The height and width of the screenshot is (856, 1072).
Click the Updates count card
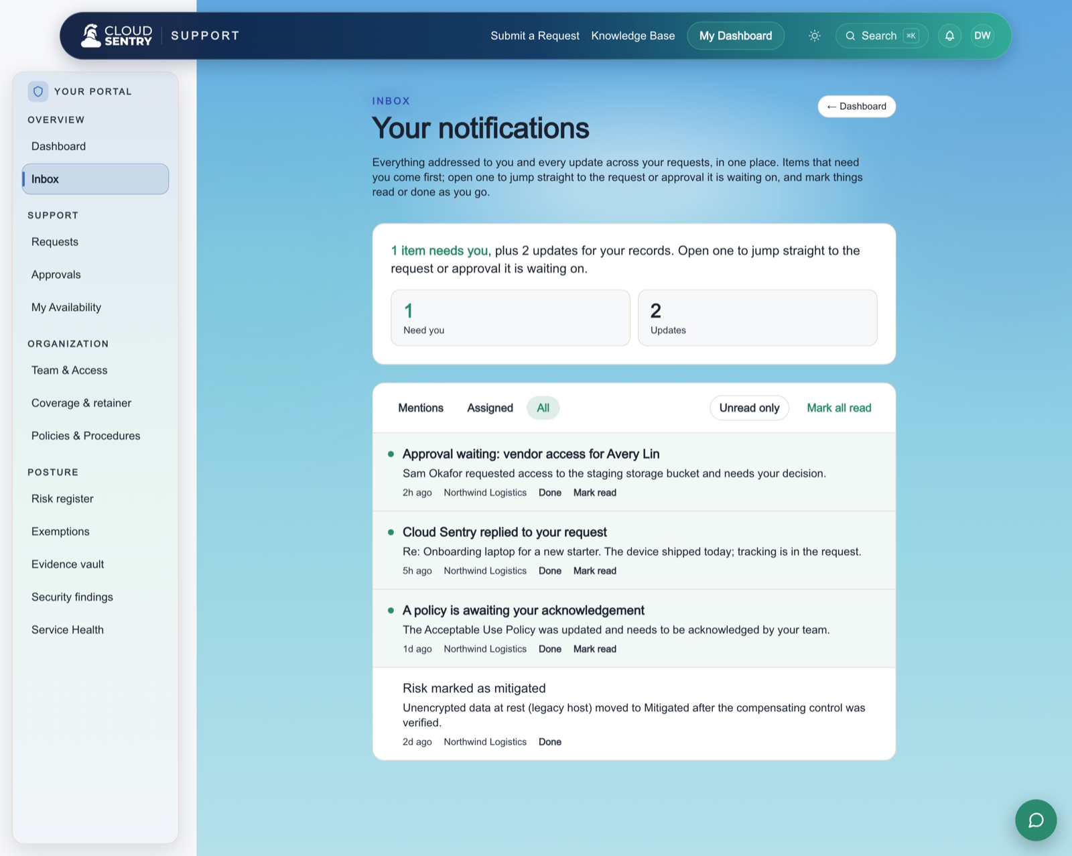coord(757,318)
